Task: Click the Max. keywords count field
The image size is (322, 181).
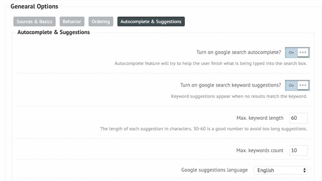Action: (298, 151)
